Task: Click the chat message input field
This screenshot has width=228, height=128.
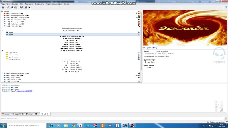Action: click(x=112, y=119)
